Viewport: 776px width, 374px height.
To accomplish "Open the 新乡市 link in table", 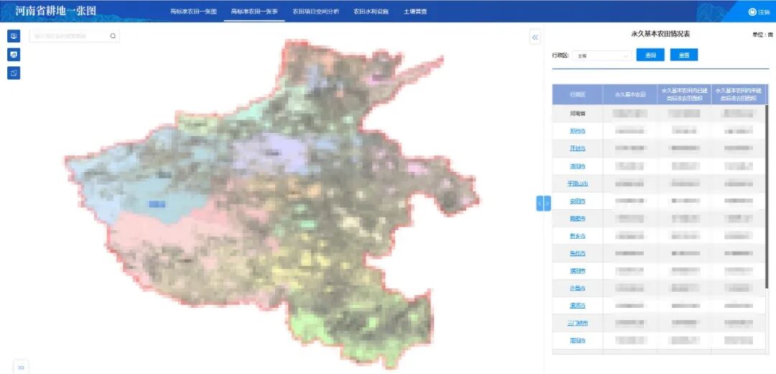I will (x=578, y=237).
